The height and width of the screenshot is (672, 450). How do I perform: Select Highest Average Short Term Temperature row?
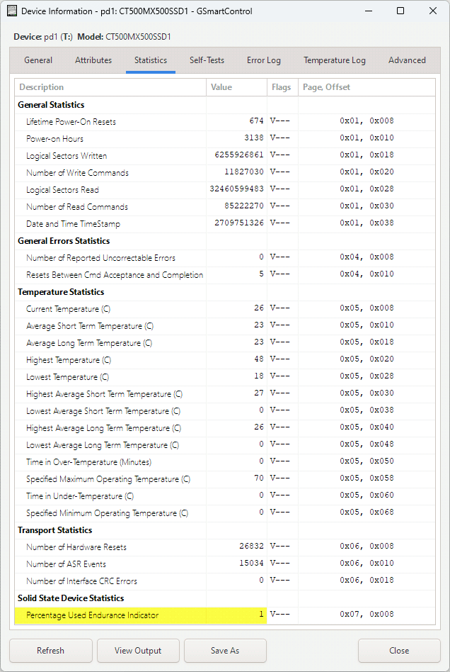[x=225, y=394]
